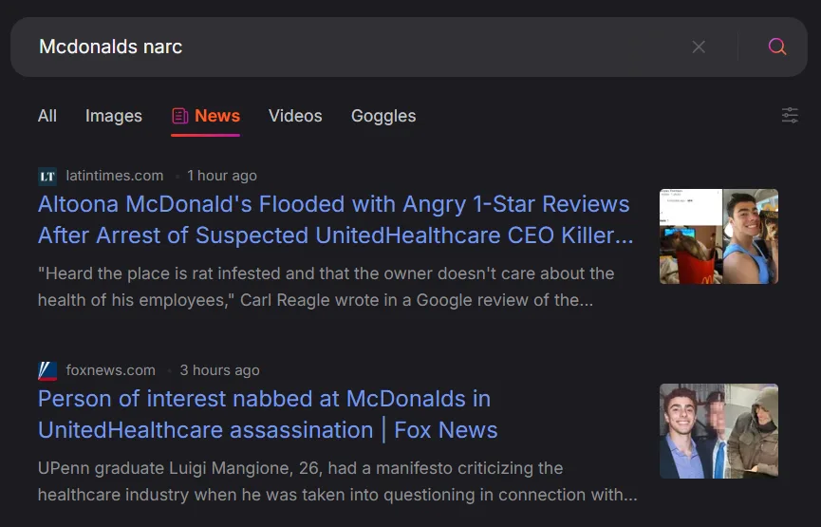821x527 pixels.
Task: Open the Latin Times article thumbnail
Action: 718,236
